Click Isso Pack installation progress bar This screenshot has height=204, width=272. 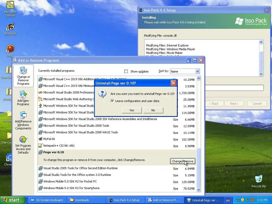click(x=234, y=88)
